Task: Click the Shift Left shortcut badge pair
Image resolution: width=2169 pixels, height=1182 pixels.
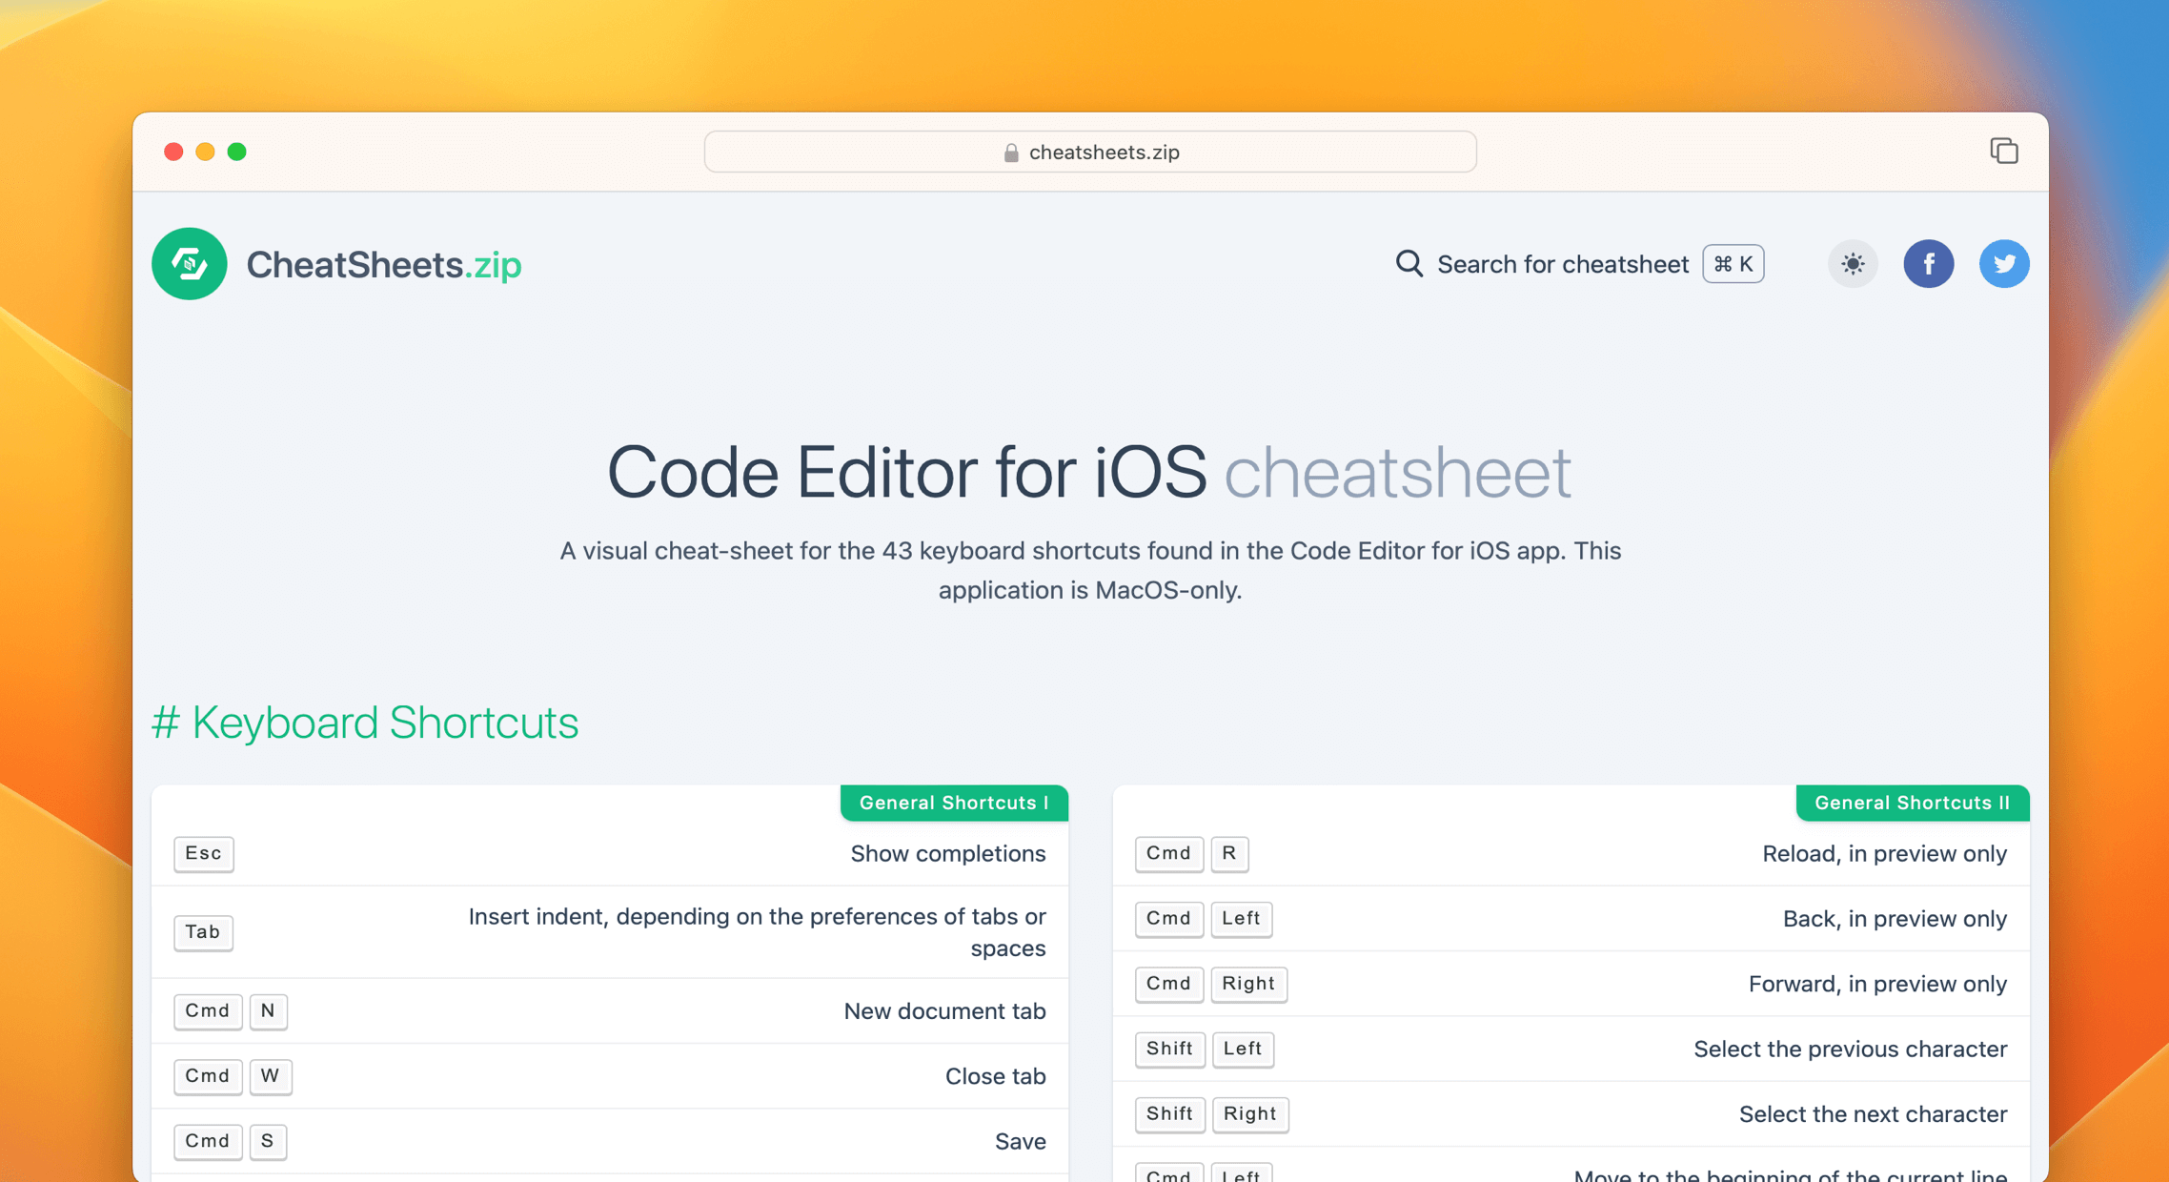Action: [x=1204, y=1049]
